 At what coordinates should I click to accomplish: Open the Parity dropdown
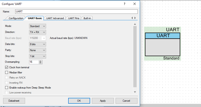click(x=37, y=50)
